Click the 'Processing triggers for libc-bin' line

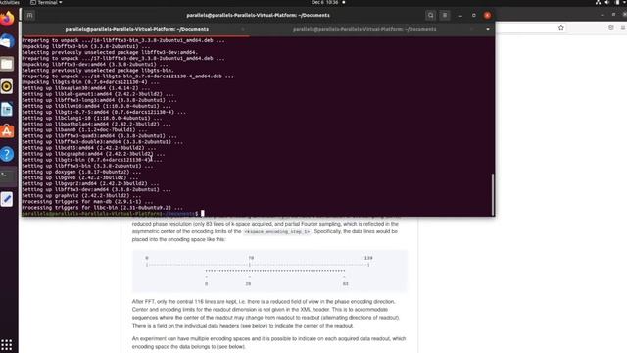pos(102,208)
